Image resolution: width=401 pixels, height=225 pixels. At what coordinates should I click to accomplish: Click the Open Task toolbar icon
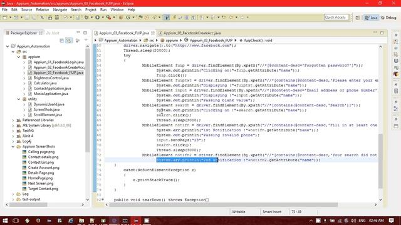coord(147,17)
